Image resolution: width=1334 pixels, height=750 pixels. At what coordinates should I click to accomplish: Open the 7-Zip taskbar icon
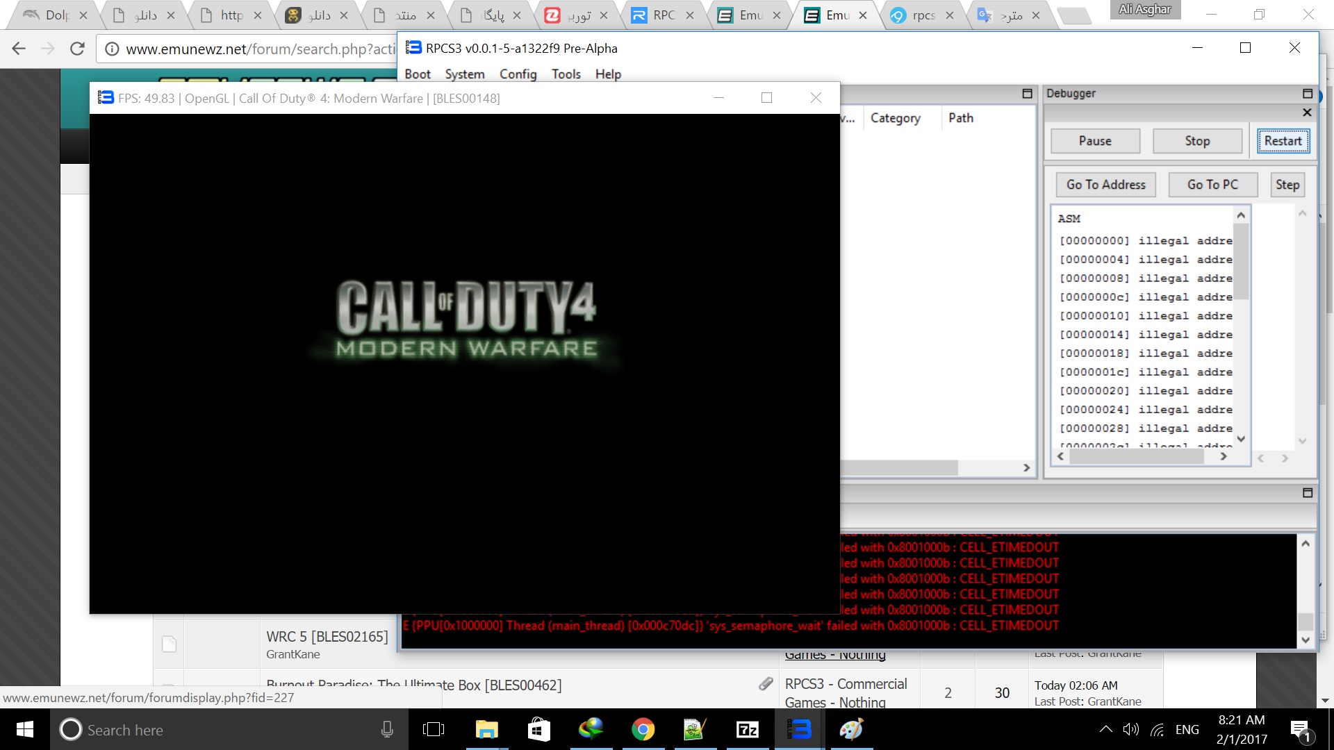click(x=747, y=730)
